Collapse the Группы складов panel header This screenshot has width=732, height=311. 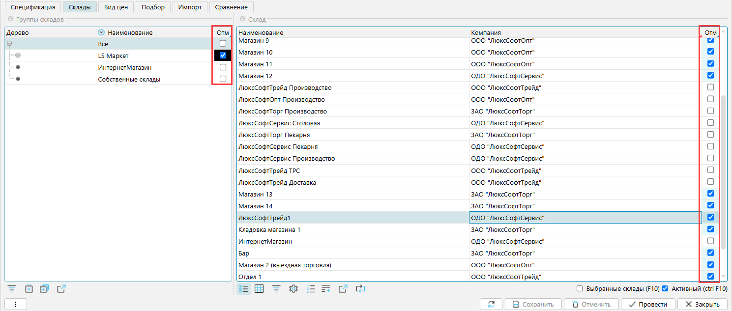click(x=10, y=19)
